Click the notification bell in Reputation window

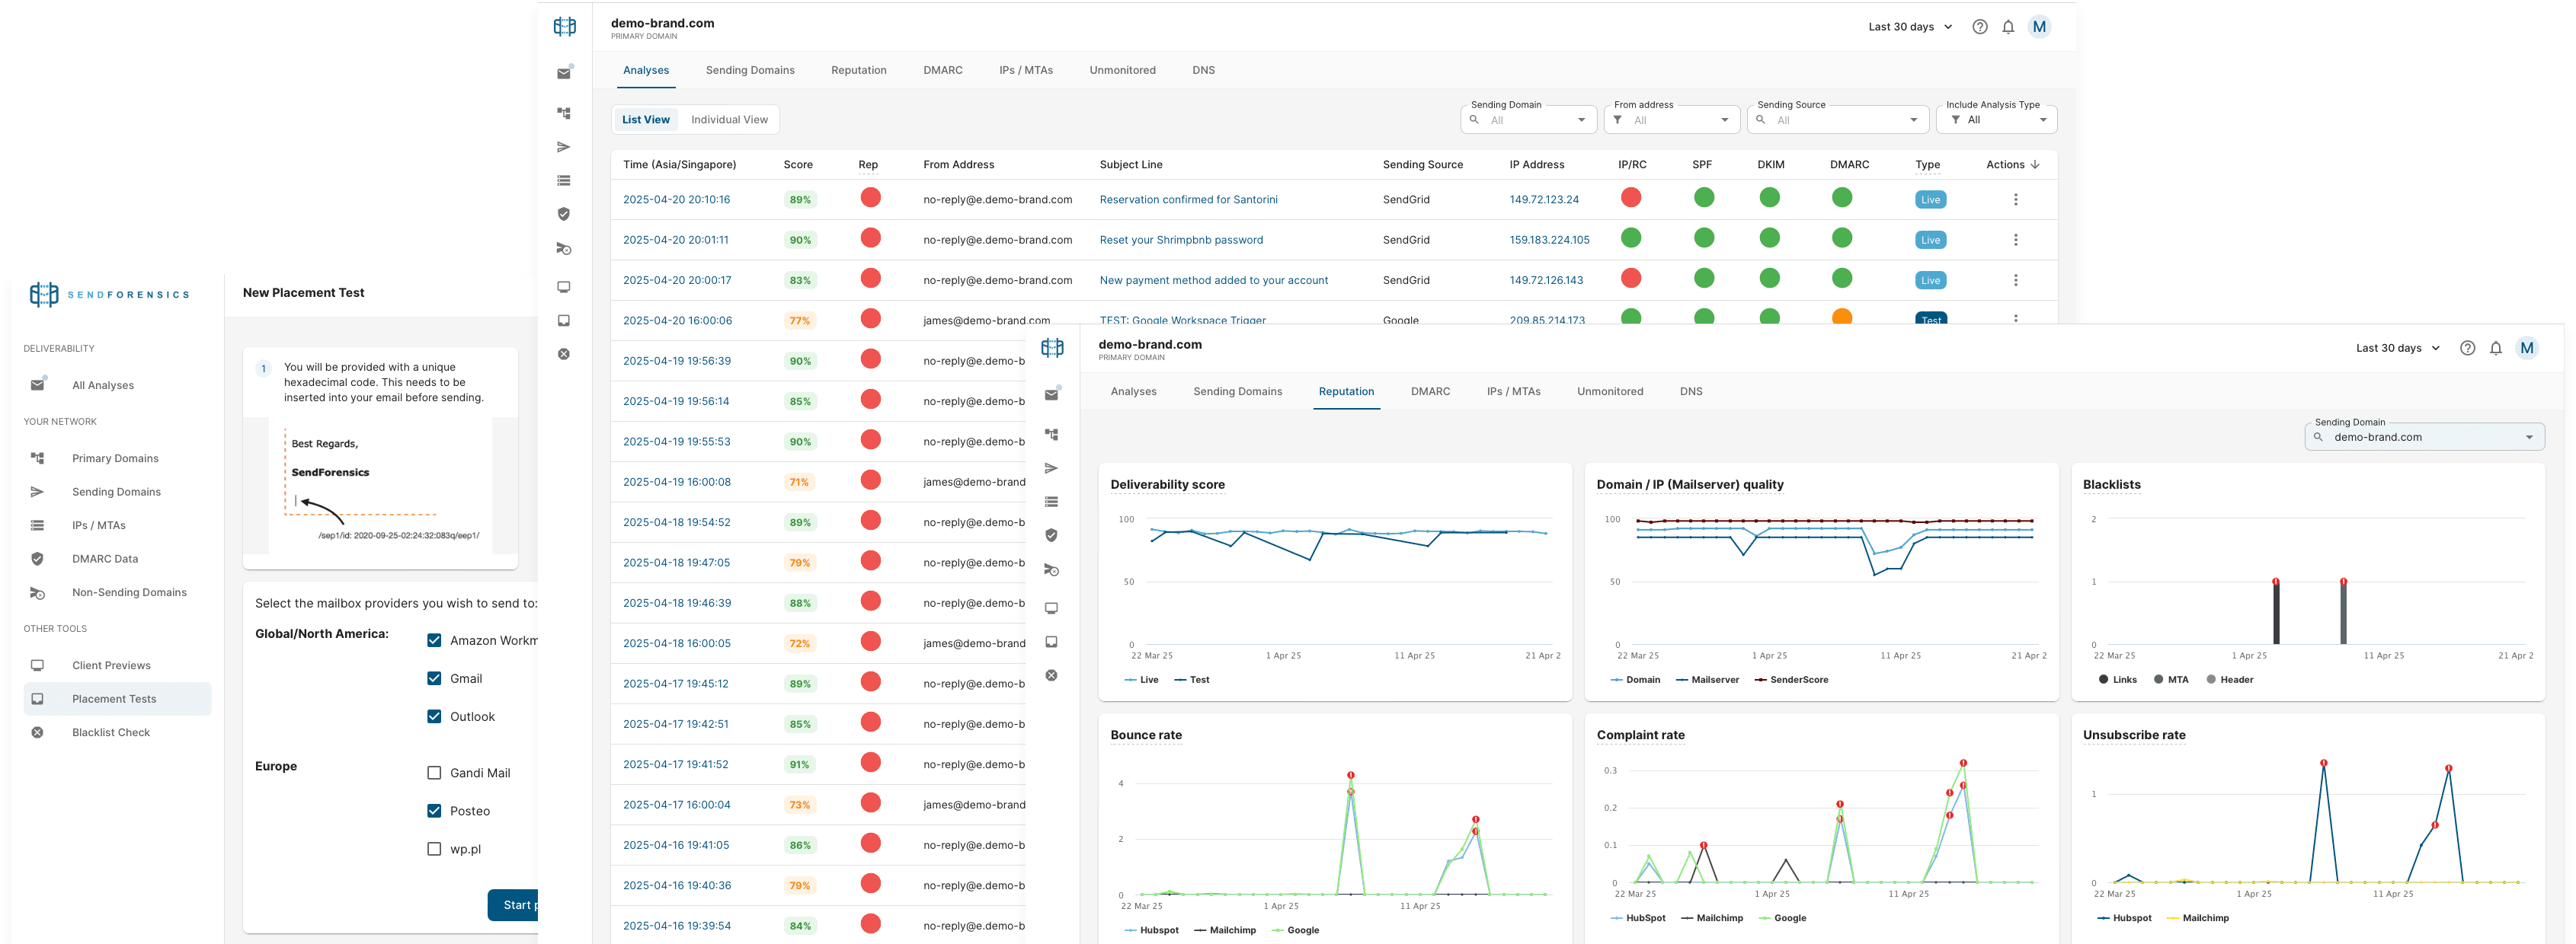tap(2495, 349)
